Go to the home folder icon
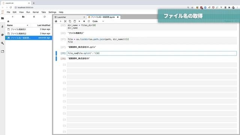 (8, 21)
